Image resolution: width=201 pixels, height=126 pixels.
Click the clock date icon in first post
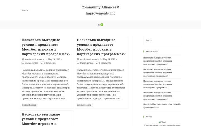pyautogui.click(x=46, y=59)
